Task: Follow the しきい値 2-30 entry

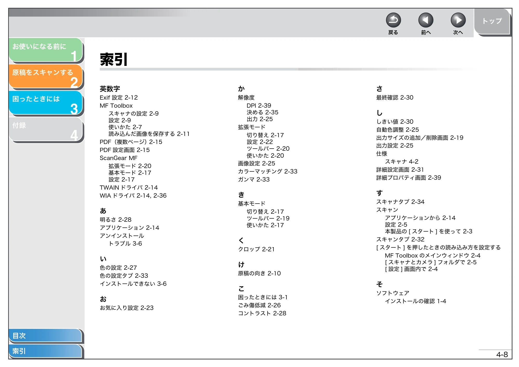Action: click(x=395, y=122)
